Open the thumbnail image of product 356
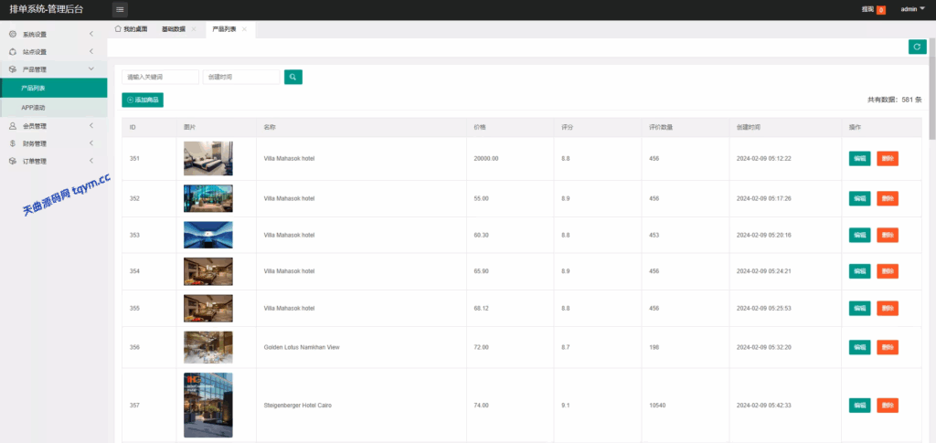The image size is (936, 443). point(208,347)
